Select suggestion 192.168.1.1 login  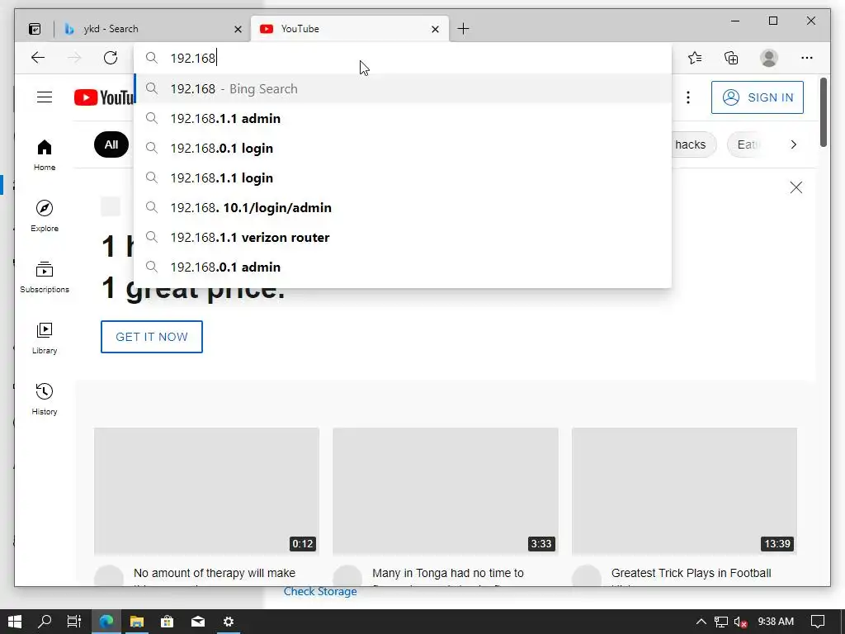(403, 178)
